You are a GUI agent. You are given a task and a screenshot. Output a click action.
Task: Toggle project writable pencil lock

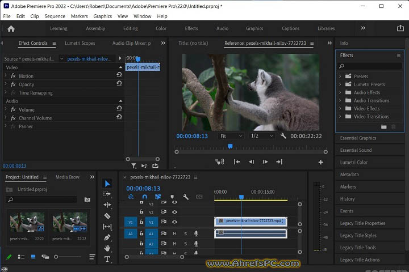coord(9,257)
